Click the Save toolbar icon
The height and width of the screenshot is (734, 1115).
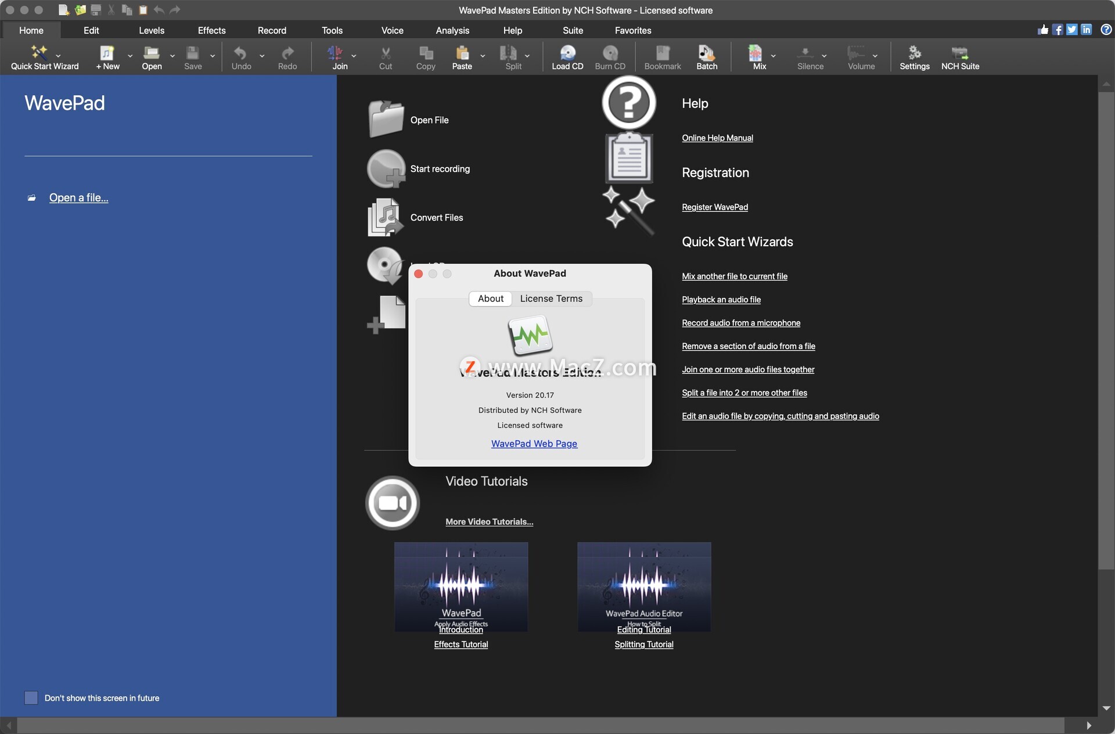193,53
